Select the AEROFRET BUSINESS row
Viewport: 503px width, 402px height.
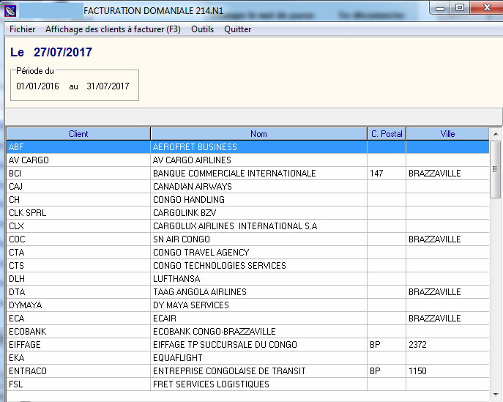195,147
